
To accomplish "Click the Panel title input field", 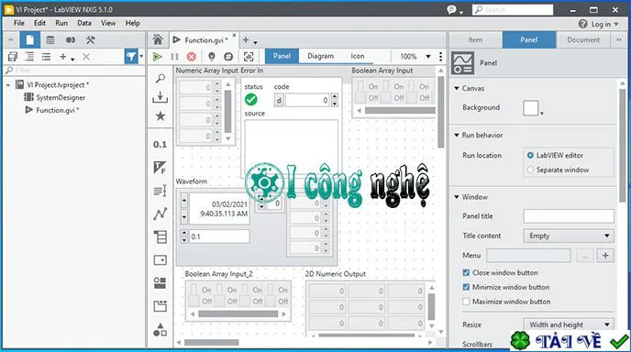I will pos(569,216).
